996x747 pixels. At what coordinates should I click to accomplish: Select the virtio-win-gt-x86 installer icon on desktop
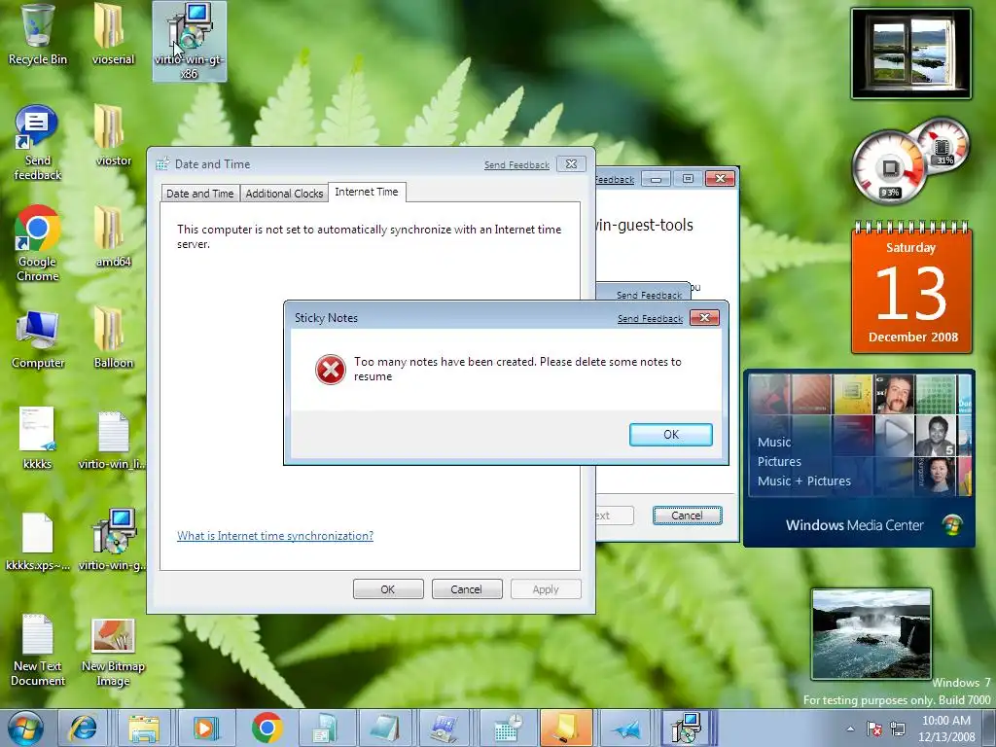tap(190, 41)
